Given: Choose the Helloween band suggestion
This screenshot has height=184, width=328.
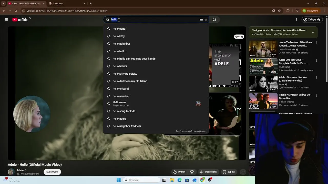Looking at the screenshot, I should pyautogui.click(x=156, y=104).
